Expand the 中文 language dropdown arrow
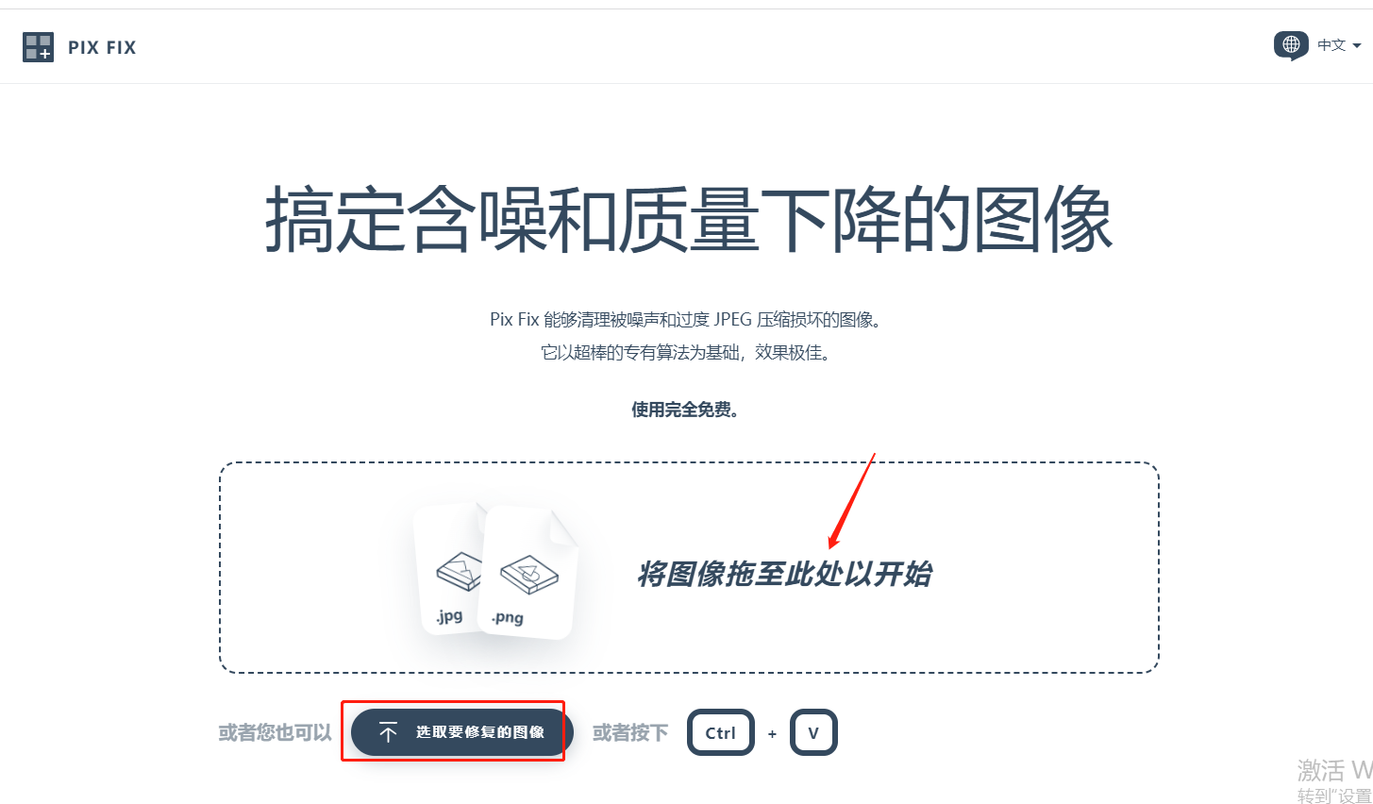1373x804 pixels. tap(1357, 45)
